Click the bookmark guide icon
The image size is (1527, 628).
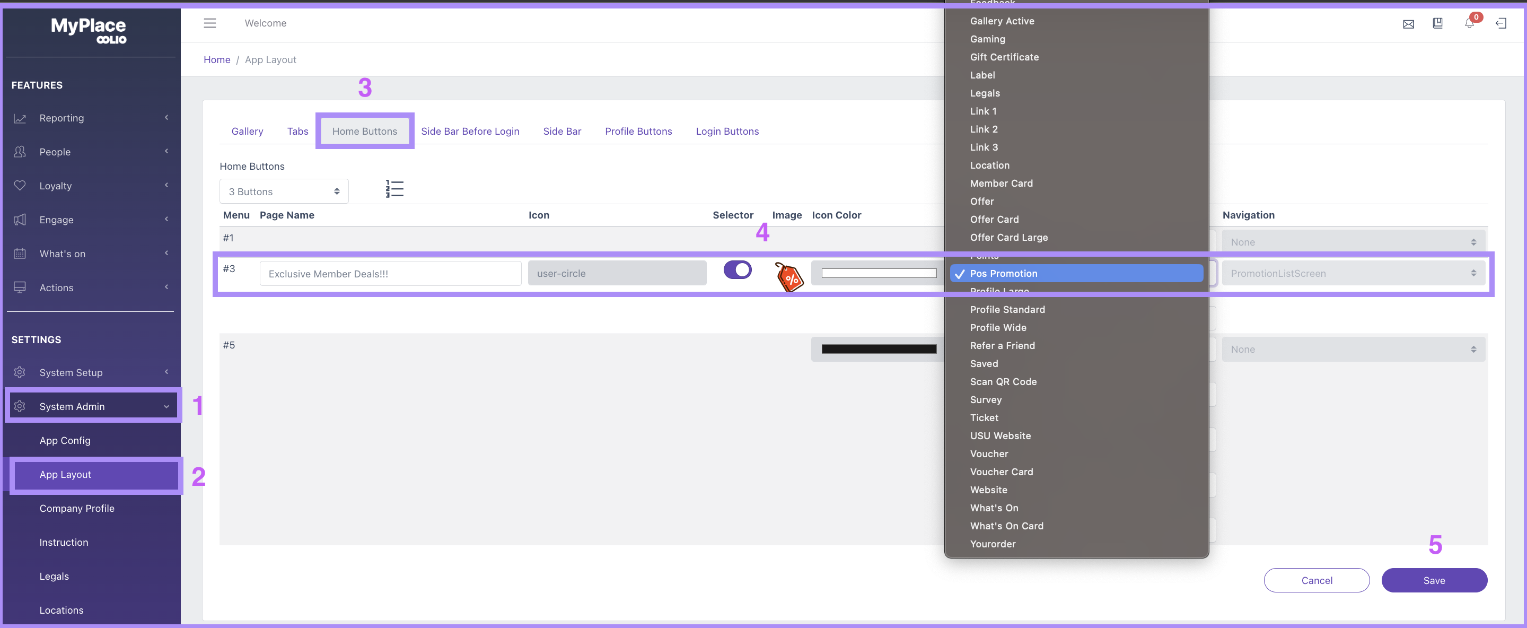[x=1437, y=23]
